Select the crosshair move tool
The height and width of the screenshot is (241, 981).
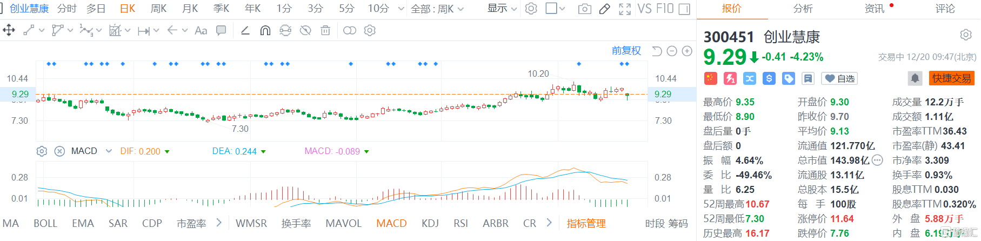[9, 30]
